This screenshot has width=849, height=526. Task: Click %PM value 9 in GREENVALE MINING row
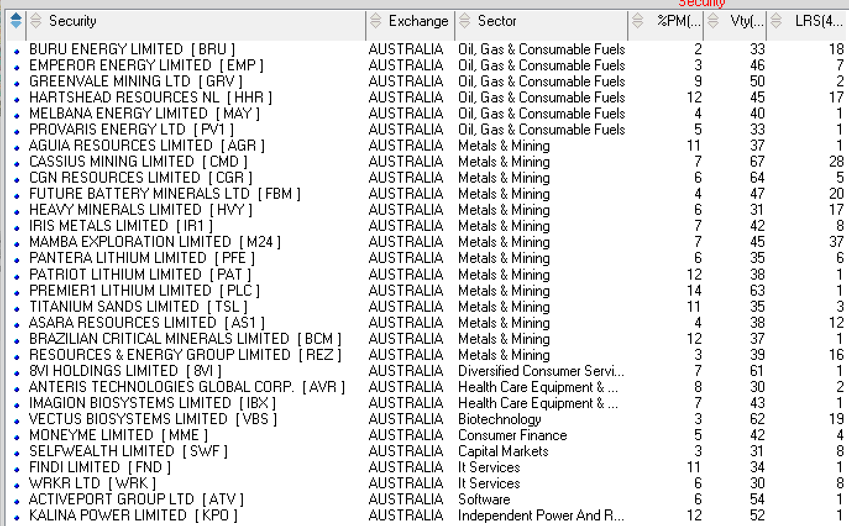pyautogui.click(x=698, y=81)
